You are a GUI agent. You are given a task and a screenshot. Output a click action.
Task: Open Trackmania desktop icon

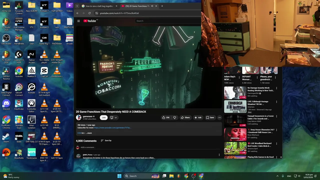point(31,154)
